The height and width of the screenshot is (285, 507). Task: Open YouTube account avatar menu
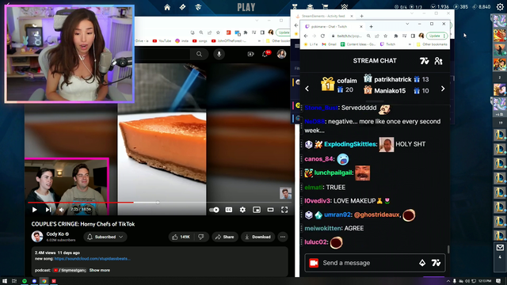[x=281, y=54]
